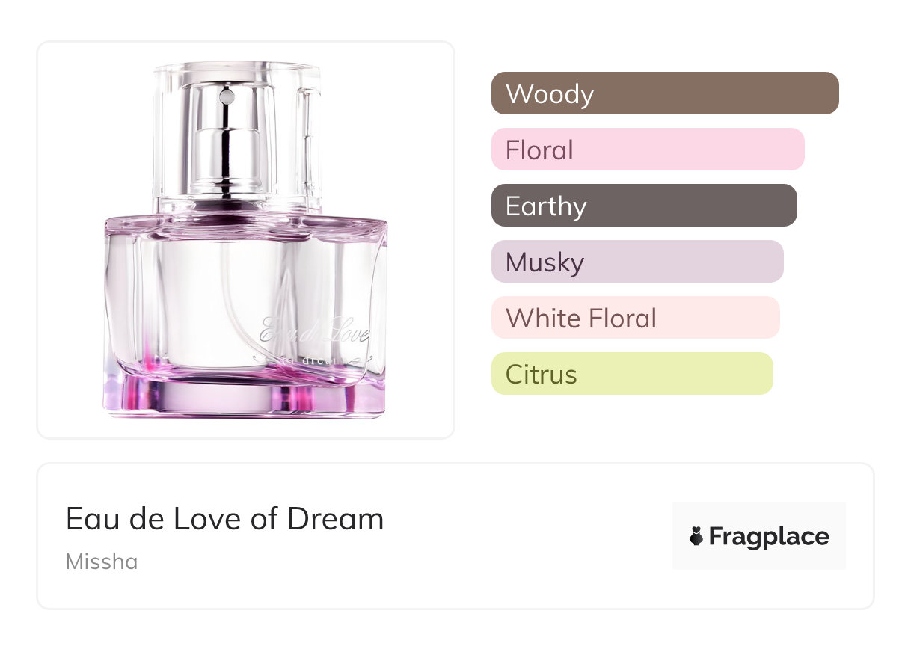The image size is (911, 646).
Task: Click the Fragplace bottle logo icon
Action: [x=696, y=537]
